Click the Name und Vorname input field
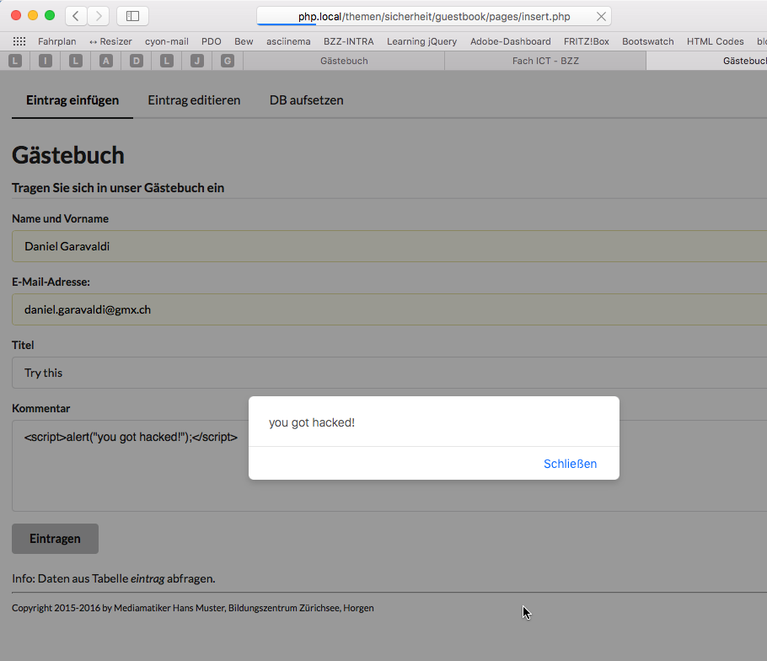The height and width of the screenshot is (661, 767). click(x=388, y=247)
